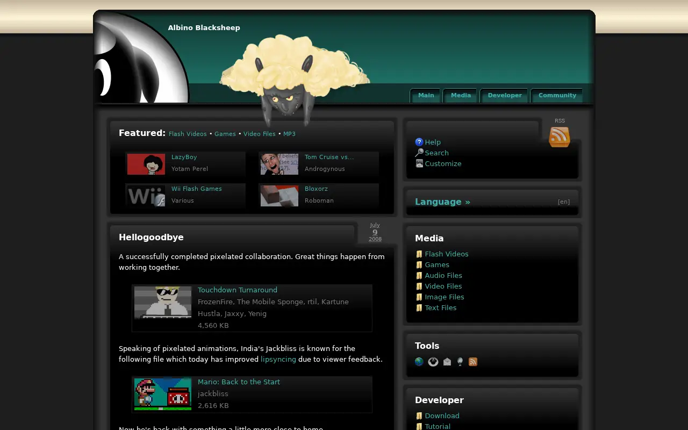Click the July 9 2008 post date
Screen dimensions: 688x430
(375, 232)
